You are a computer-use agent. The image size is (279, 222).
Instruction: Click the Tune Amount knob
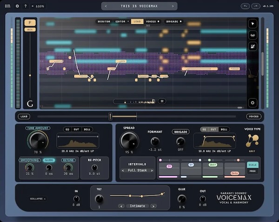[x=38, y=141]
